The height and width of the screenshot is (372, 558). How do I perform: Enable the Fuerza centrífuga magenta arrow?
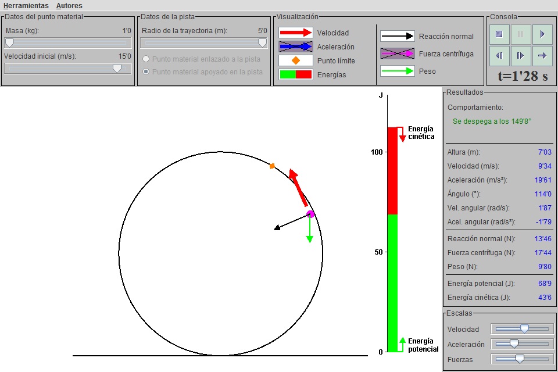click(x=398, y=53)
